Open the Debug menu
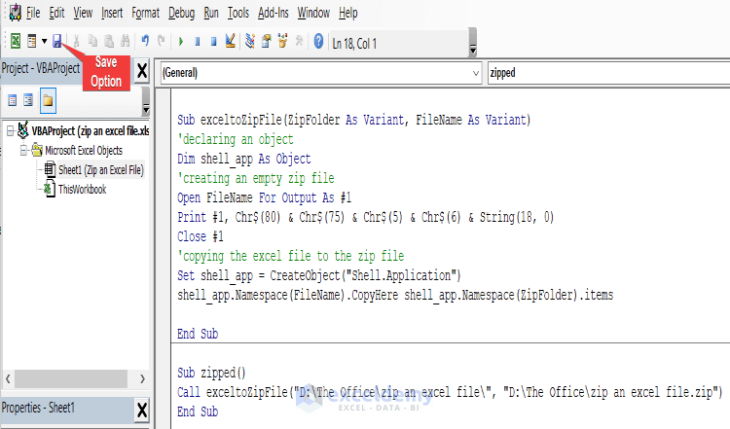Viewport: 730px width, 429px height. point(181,14)
